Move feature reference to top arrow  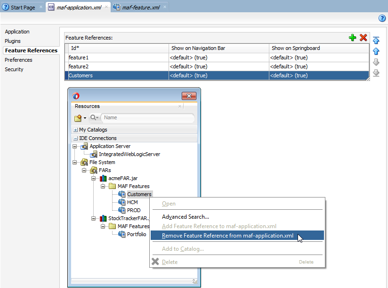pos(376,41)
